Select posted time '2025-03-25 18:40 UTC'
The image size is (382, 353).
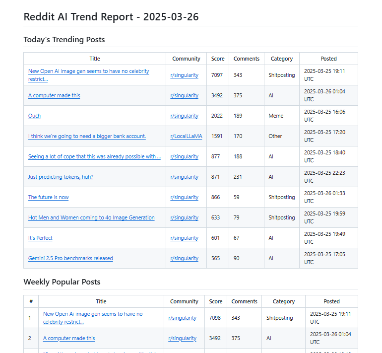coord(324,156)
